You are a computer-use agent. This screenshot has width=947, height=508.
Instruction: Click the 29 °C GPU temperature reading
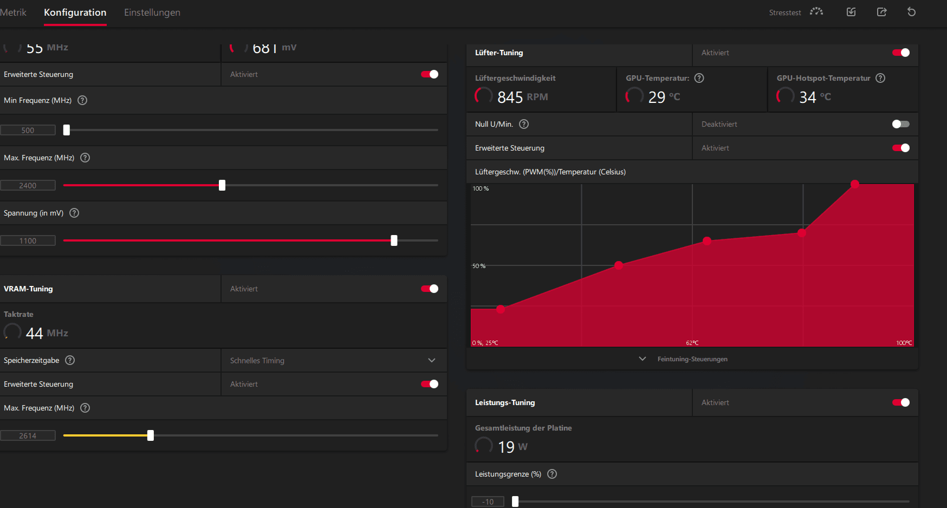(x=664, y=97)
